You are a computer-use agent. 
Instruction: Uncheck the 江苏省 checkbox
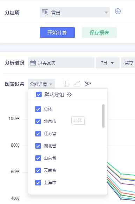pos(38,134)
